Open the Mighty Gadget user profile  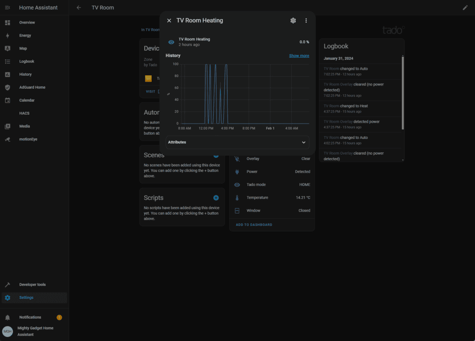click(x=34, y=331)
